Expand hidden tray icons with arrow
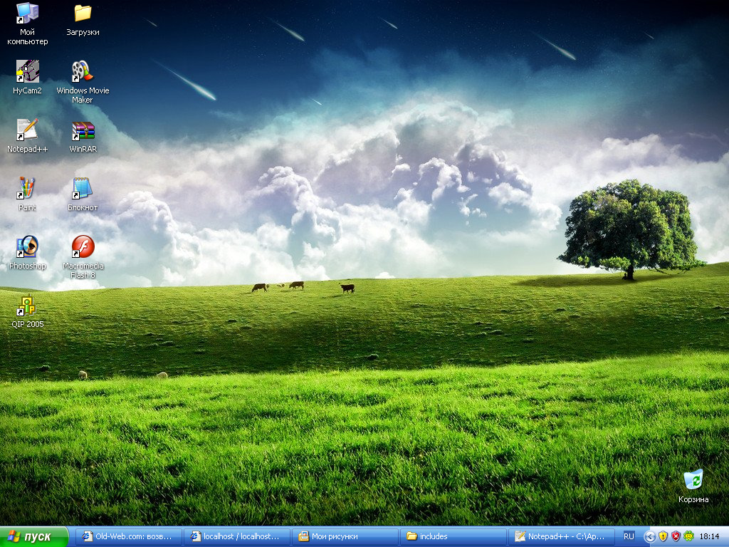 point(649,536)
